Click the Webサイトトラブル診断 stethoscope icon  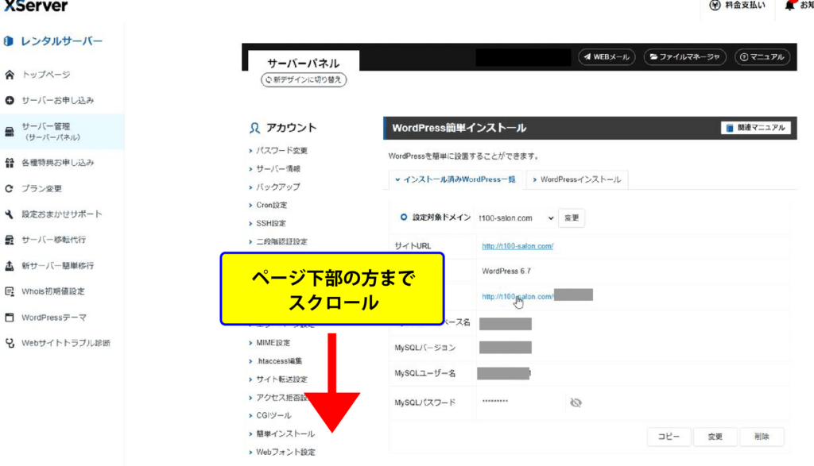[x=10, y=343]
